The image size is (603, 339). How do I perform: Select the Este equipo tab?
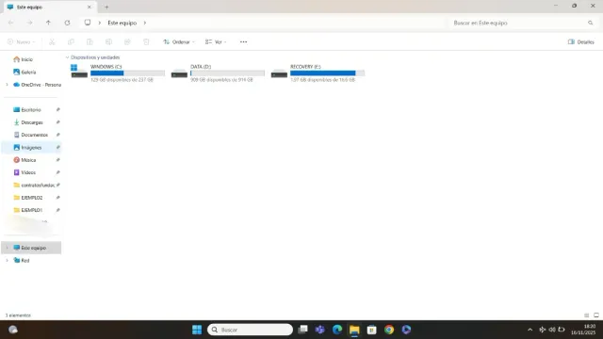pos(49,7)
